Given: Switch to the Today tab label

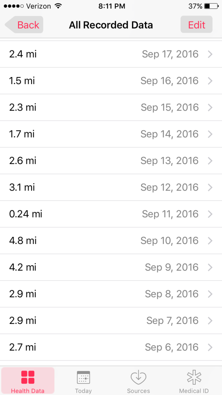Looking at the screenshot, I should pos(83,391).
